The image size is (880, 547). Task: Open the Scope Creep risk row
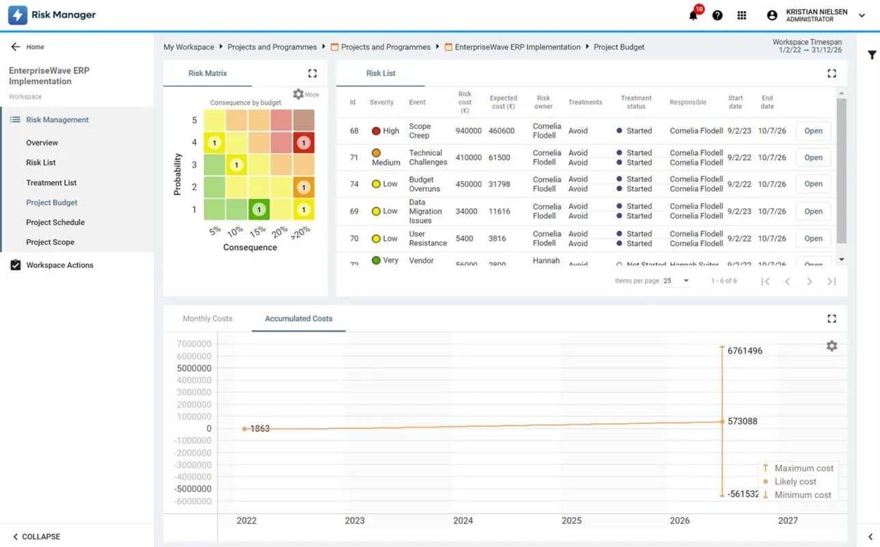pyautogui.click(x=813, y=131)
